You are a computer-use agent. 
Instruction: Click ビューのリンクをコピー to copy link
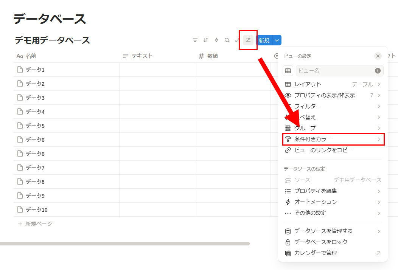pyautogui.click(x=323, y=150)
